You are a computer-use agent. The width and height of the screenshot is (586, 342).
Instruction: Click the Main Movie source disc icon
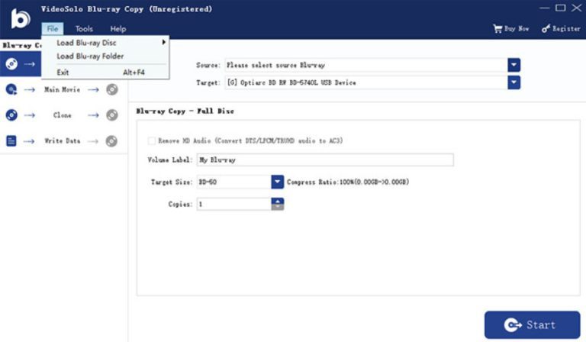click(11, 89)
